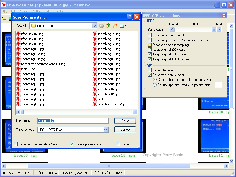
Task: Select the searching14.jpg file icon
Action: 95,34
